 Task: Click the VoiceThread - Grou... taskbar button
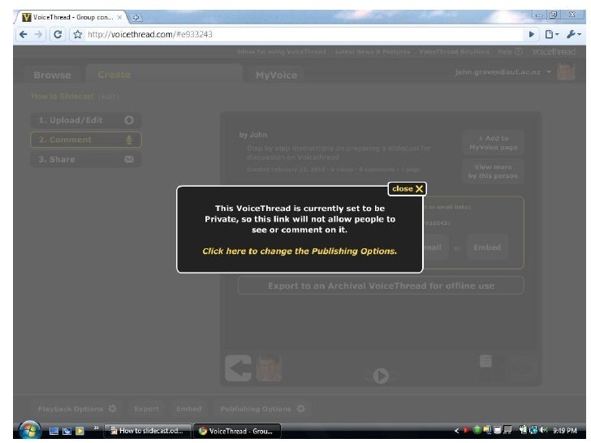tap(237, 431)
